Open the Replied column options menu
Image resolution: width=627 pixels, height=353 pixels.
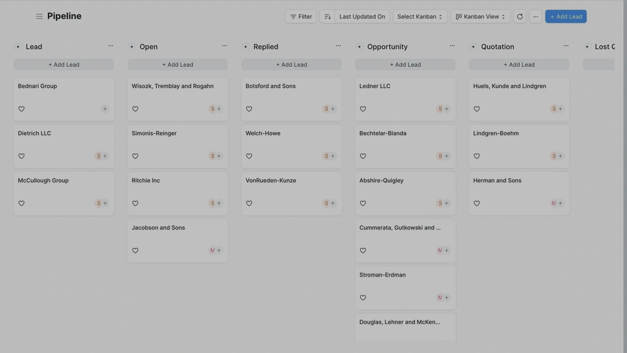pos(338,46)
